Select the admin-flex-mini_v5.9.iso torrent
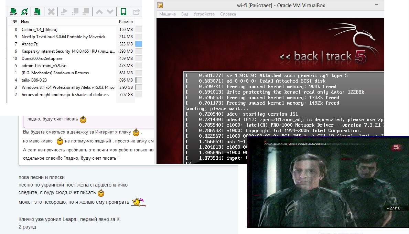The image size is (409, 234). coord(75,66)
